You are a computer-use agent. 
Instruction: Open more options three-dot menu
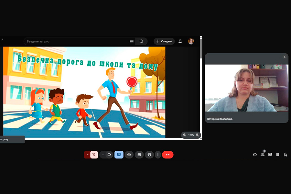[158, 155]
